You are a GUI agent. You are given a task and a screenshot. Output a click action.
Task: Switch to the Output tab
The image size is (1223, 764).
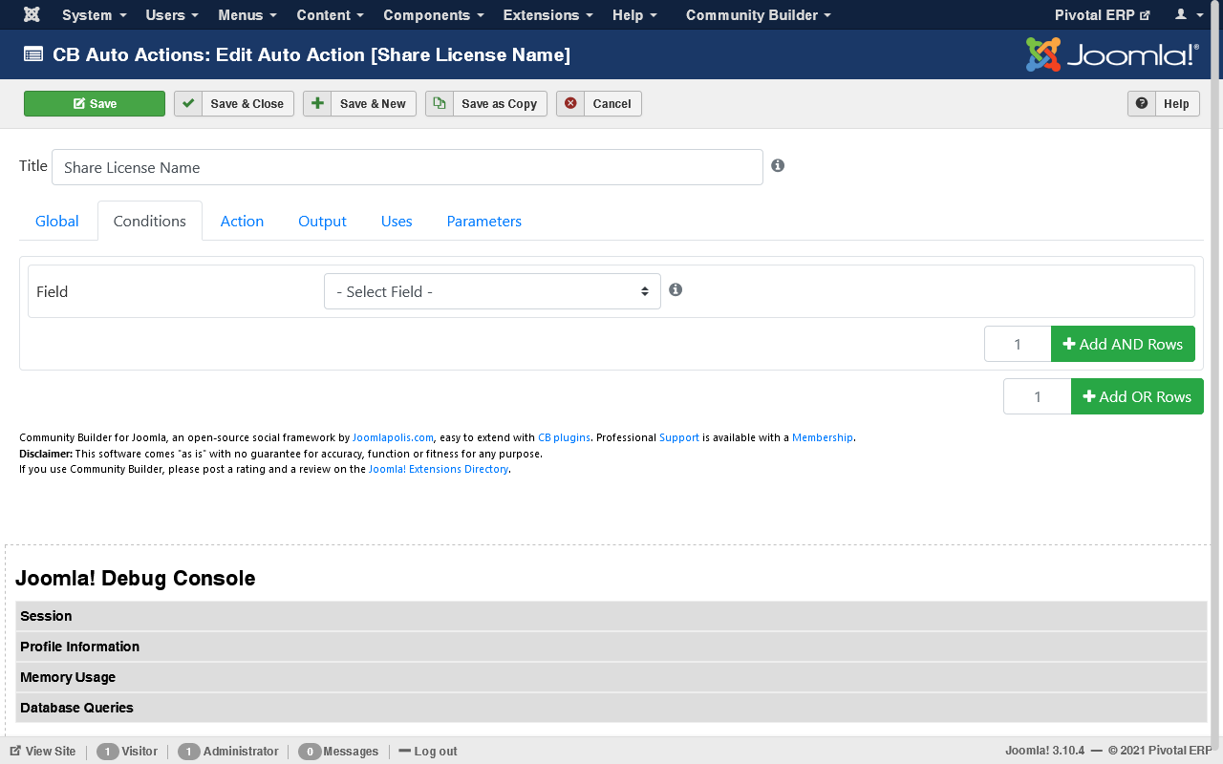[322, 221]
